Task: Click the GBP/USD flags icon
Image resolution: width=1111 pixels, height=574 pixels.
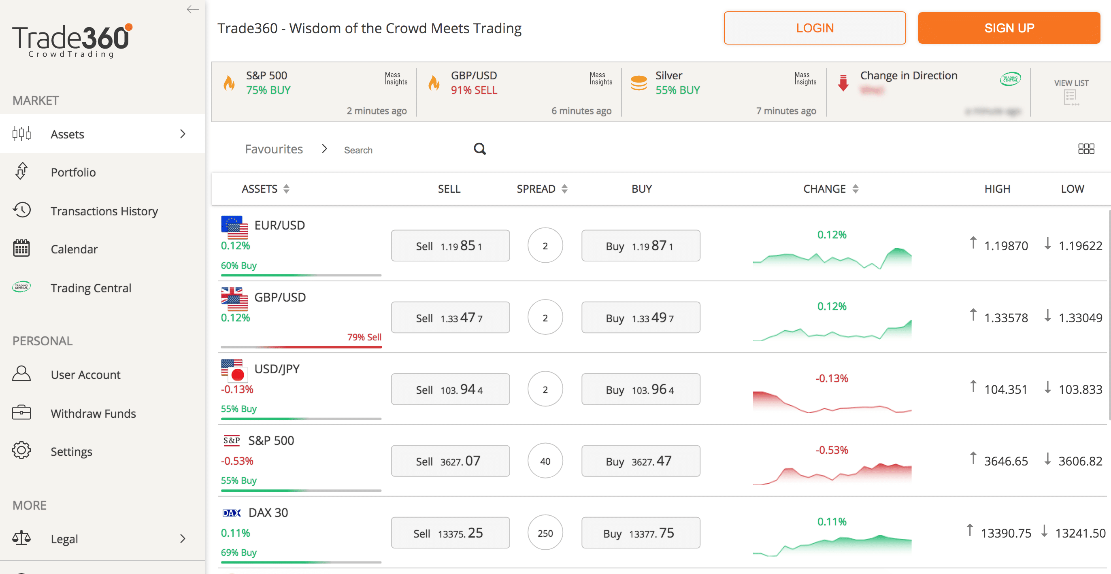Action: click(x=234, y=299)
